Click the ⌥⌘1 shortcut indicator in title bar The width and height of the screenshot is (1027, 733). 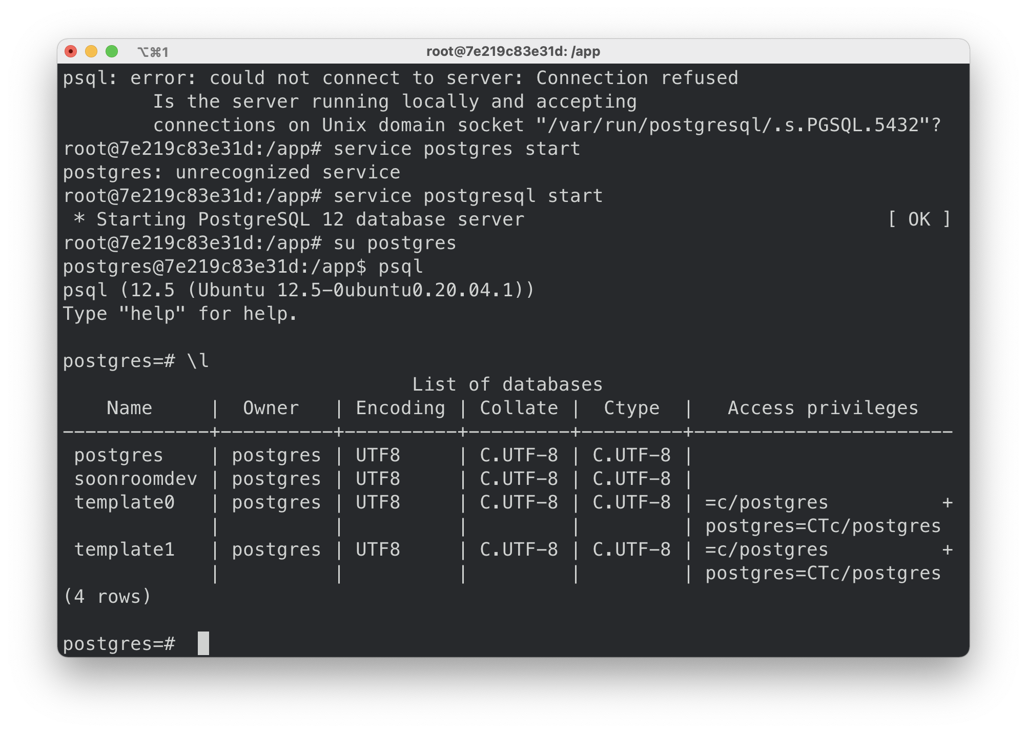point(153,52)
